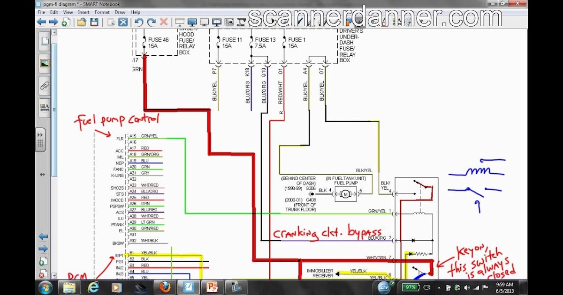Add a new page from top toolbar
The height and width of the screenshot is (295, 563).
tap(66, 22)
